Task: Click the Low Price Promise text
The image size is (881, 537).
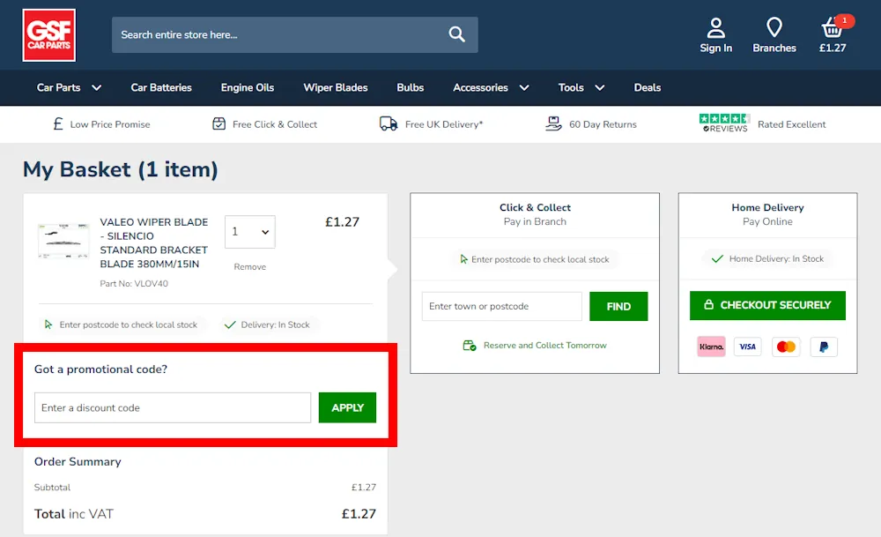Action: pyautogui.click(x=110, y=124)
